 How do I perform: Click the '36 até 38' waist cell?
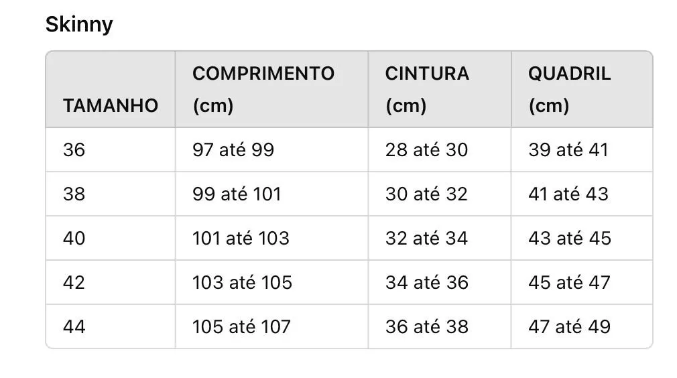pos(440,326)
